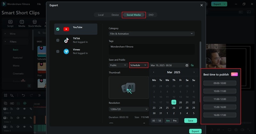Screen dimensions: 256x134
Task: Switch to the DVD export tab
Action: click(151, 15)
